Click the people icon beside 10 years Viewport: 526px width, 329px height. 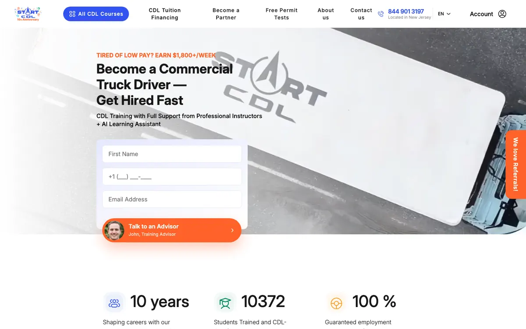[x=114, y=303]
